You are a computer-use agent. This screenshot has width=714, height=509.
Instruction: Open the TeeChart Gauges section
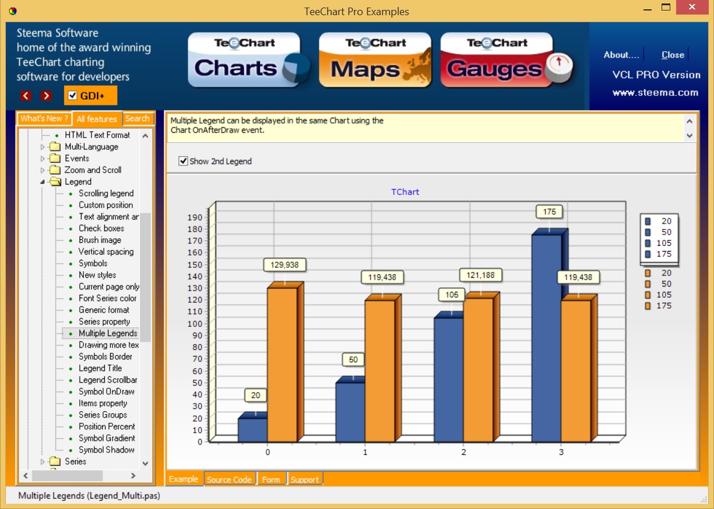(507, 61)
